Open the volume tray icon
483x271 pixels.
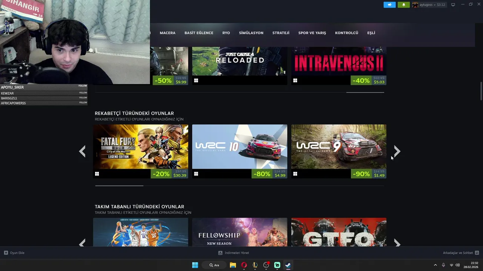point(457,265)
